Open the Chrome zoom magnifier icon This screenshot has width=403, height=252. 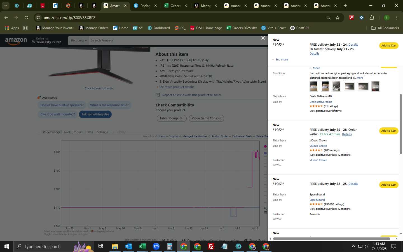[x=328, y=18]
